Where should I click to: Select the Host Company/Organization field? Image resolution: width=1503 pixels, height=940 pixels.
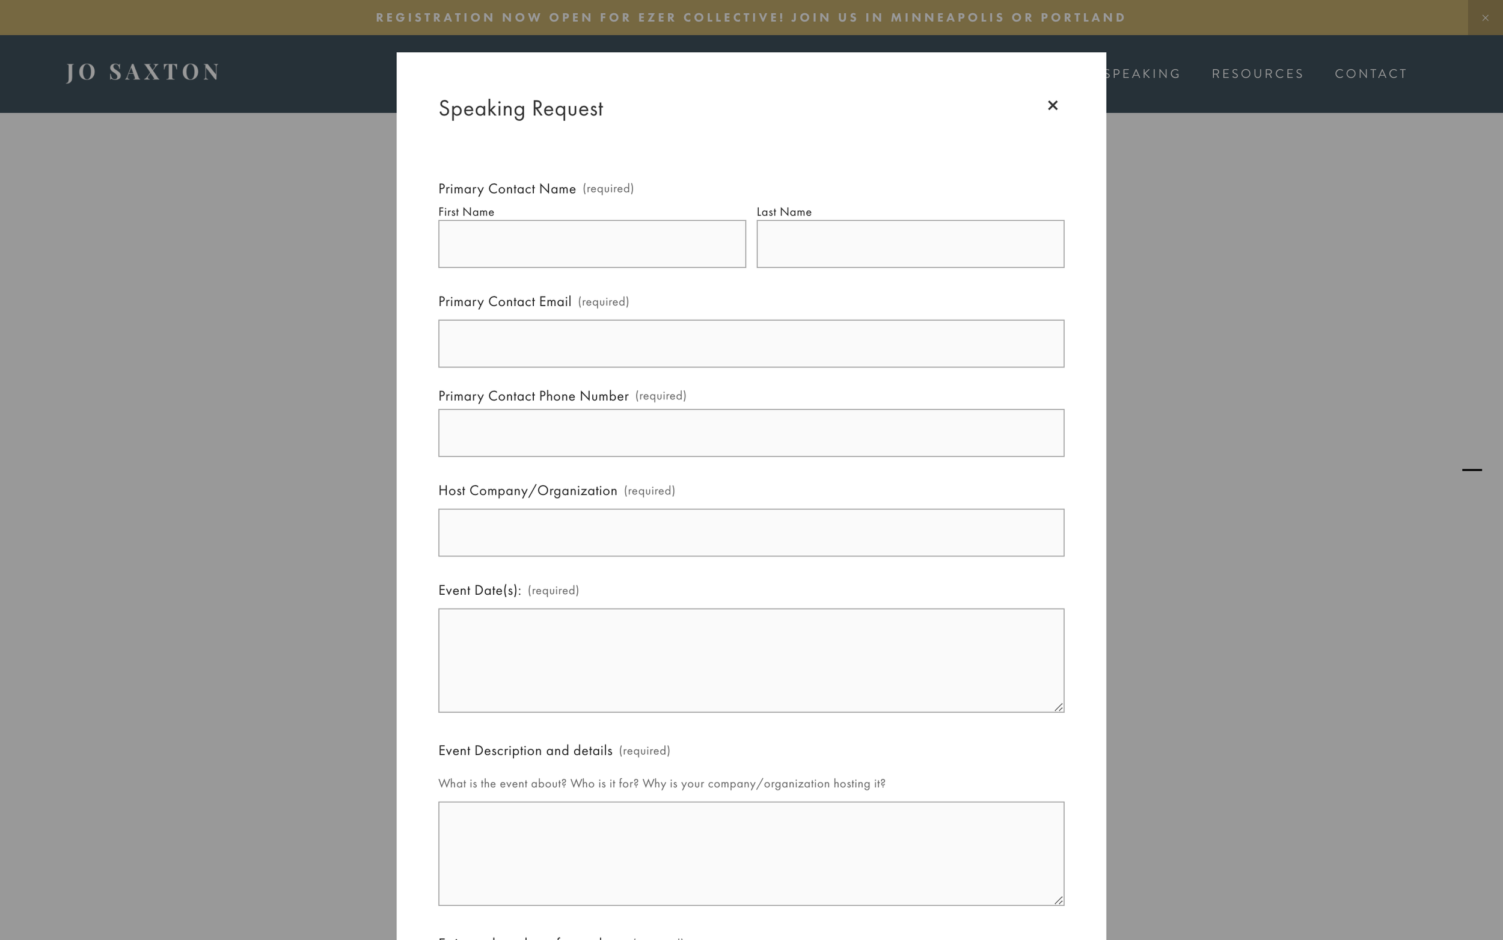(x=750, y=533)
